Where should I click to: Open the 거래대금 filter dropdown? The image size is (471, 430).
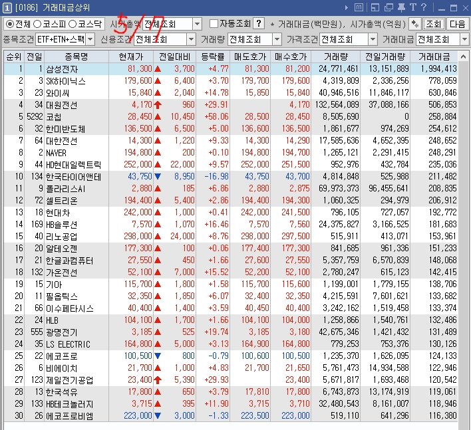point(464,39)
